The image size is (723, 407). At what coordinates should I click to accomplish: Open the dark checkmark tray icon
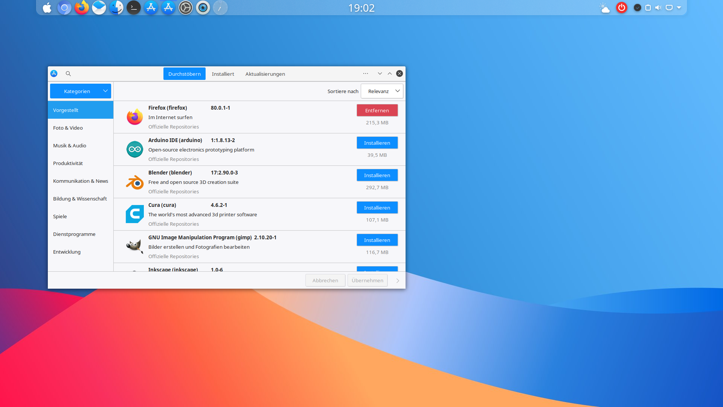point(638,8)
